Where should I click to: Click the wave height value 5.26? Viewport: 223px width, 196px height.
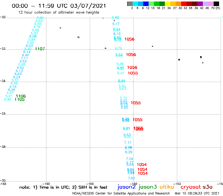pyautogui.click(x=120, y=64)
